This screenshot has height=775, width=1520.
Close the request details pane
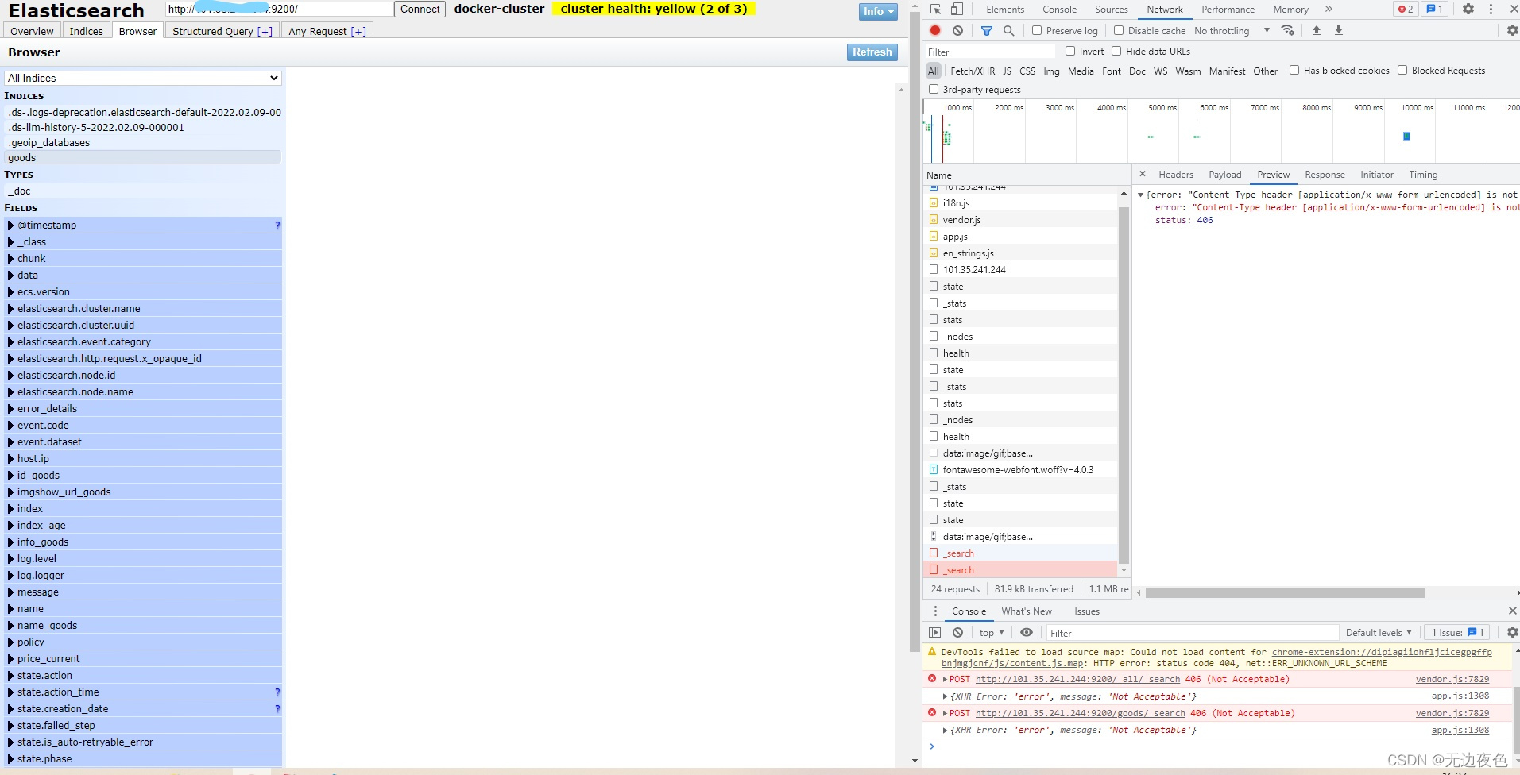coord(1143,174)
